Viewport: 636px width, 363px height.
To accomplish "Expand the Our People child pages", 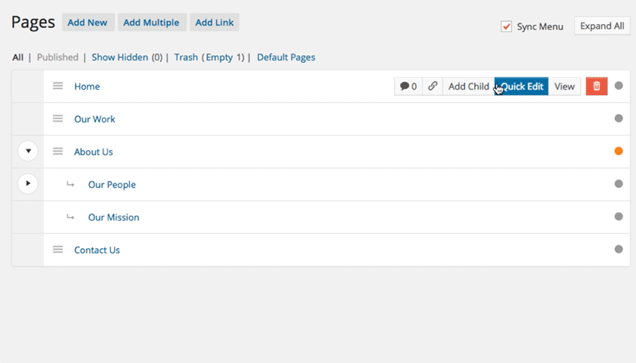I will [x=28, y=184].
